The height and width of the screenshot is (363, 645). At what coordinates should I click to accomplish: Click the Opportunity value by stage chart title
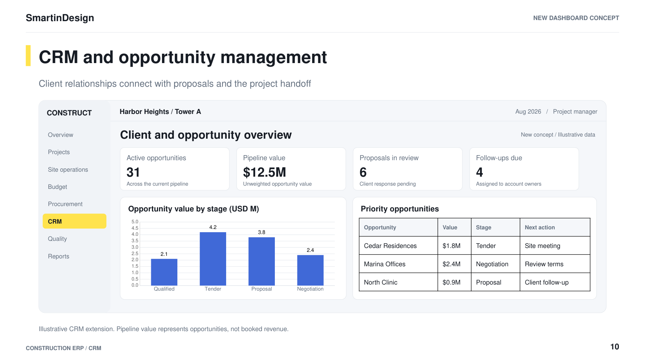[193, 209]
